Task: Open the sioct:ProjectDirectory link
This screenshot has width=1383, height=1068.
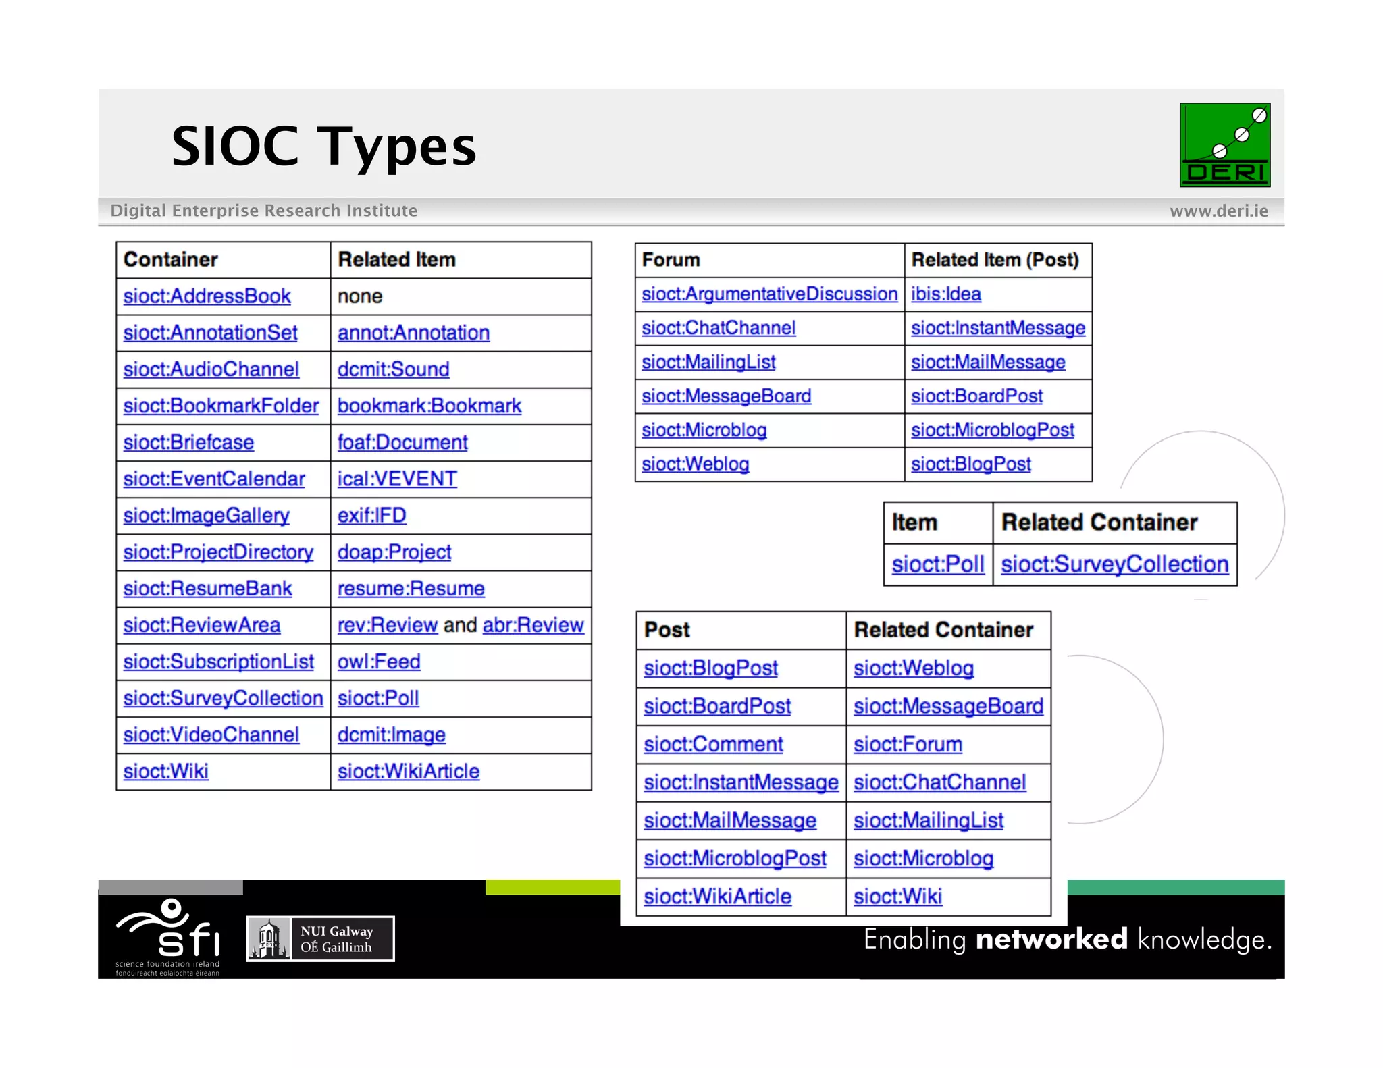Action: [218, 552]
